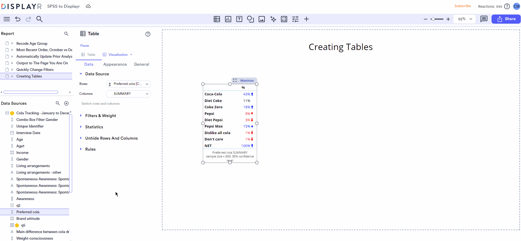The height and width of the screenshot is (241, 521).
Task: Expand the Filters & Weight section
Action: pyautogui.click(x=101, y=116)
